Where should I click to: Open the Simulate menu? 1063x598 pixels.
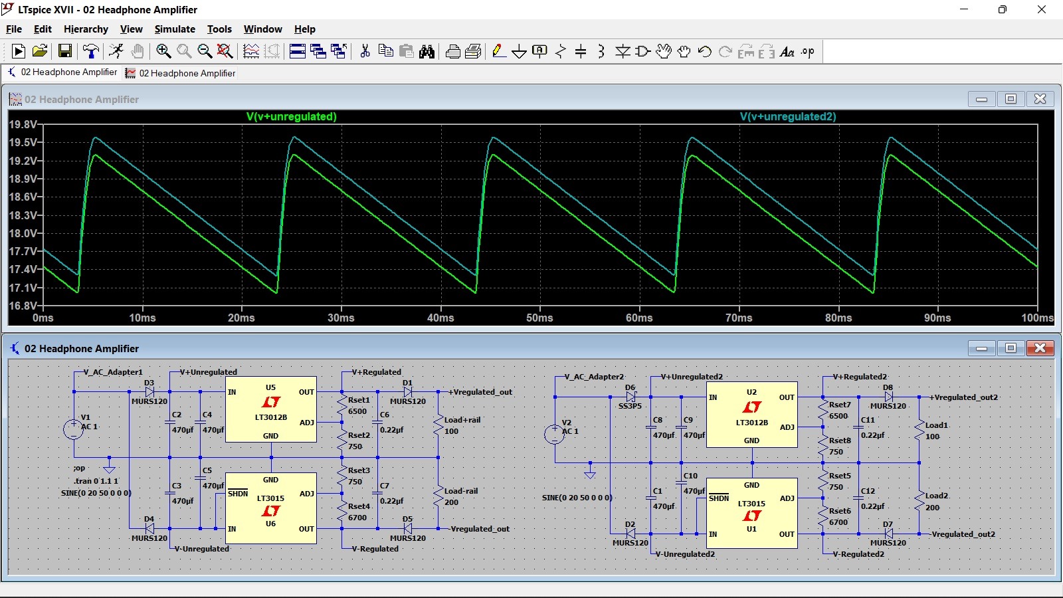pyautogui.click(x=175, y=29)
